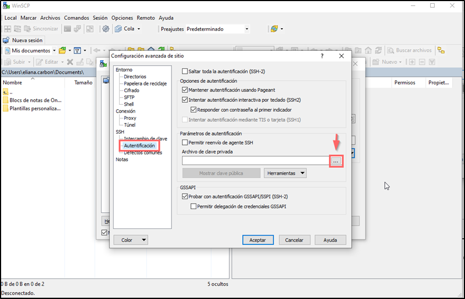Screen dimensions: 465x299
Task: Click the globe transfer settings icon
Action: pyautogui.click(x=274, y=29)
